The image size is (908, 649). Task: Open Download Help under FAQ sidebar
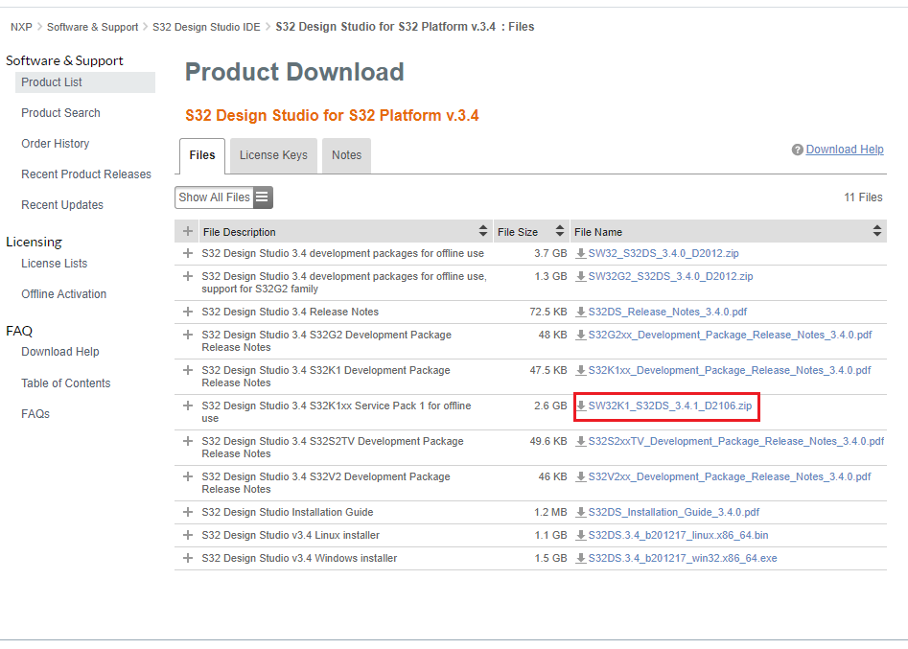[x=60, y=352]
